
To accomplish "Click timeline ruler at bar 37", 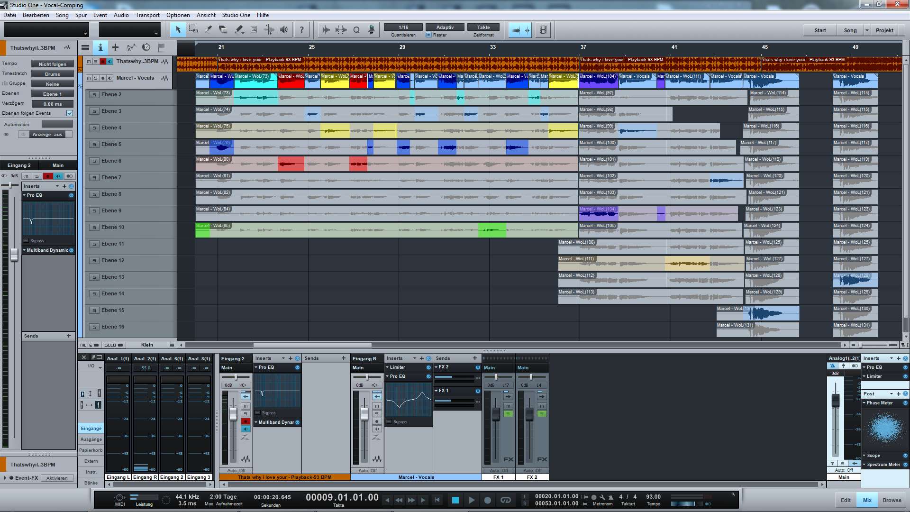I will [x=583, y=47].
